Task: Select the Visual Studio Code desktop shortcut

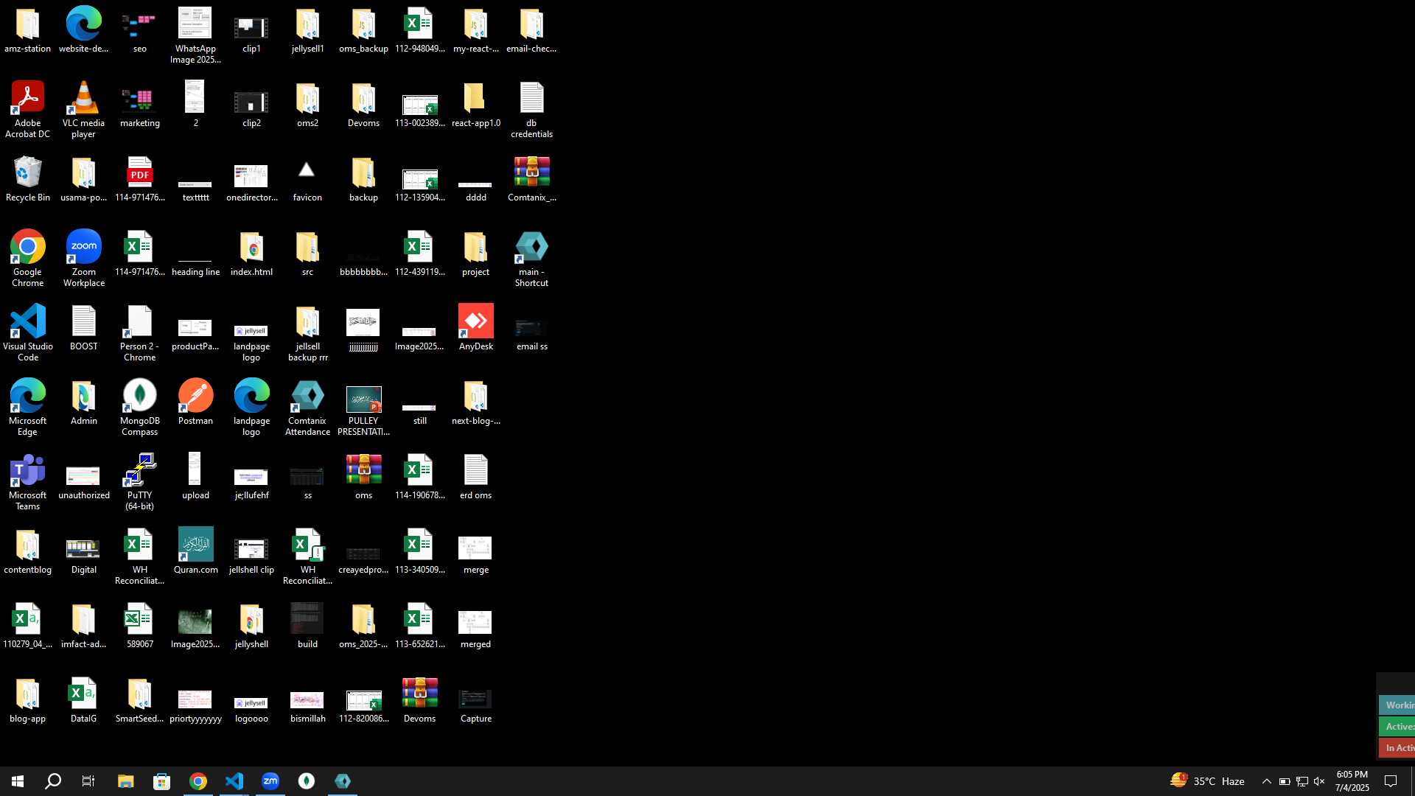Action: 27,333
